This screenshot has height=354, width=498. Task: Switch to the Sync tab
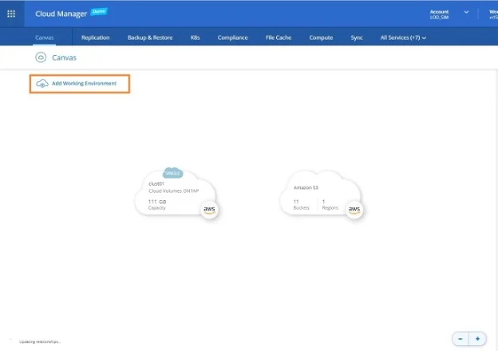coord(357,37)
